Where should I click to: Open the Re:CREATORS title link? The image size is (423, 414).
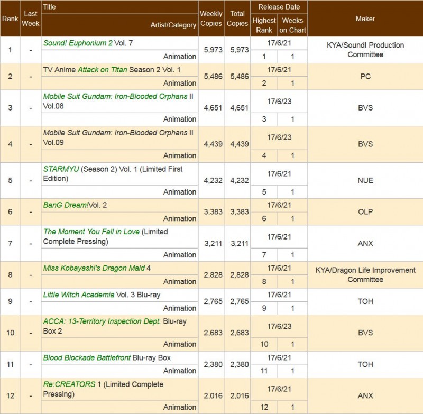pyautogui.click(x=69, y=384)
